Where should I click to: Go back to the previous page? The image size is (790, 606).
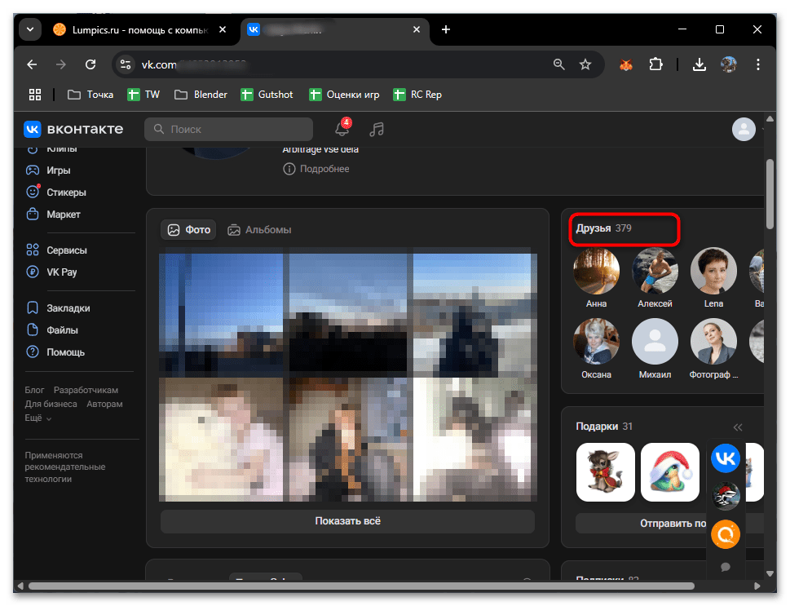tap(32, 64)
